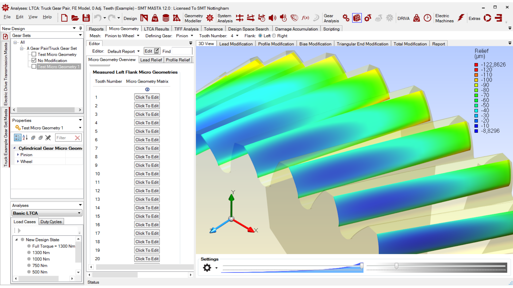513x288 pixels.
Task: Click the Redo arrow icon
Action: pyautogui.click(x=112, y=18)
